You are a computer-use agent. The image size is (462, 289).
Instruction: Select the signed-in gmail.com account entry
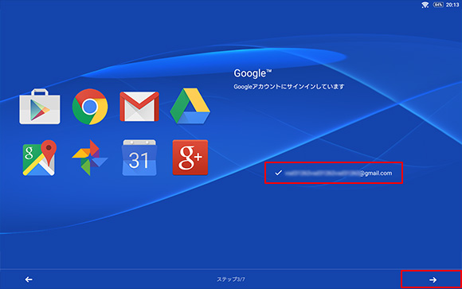coord(334,173)
